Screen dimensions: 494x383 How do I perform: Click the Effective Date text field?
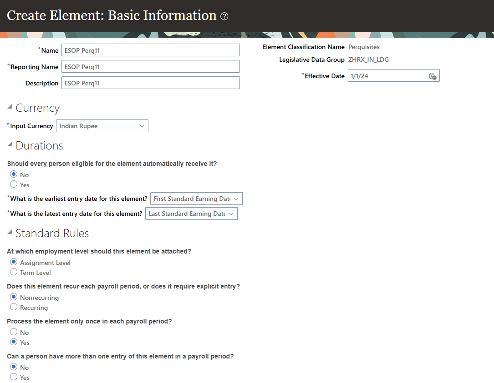point(387,76)
